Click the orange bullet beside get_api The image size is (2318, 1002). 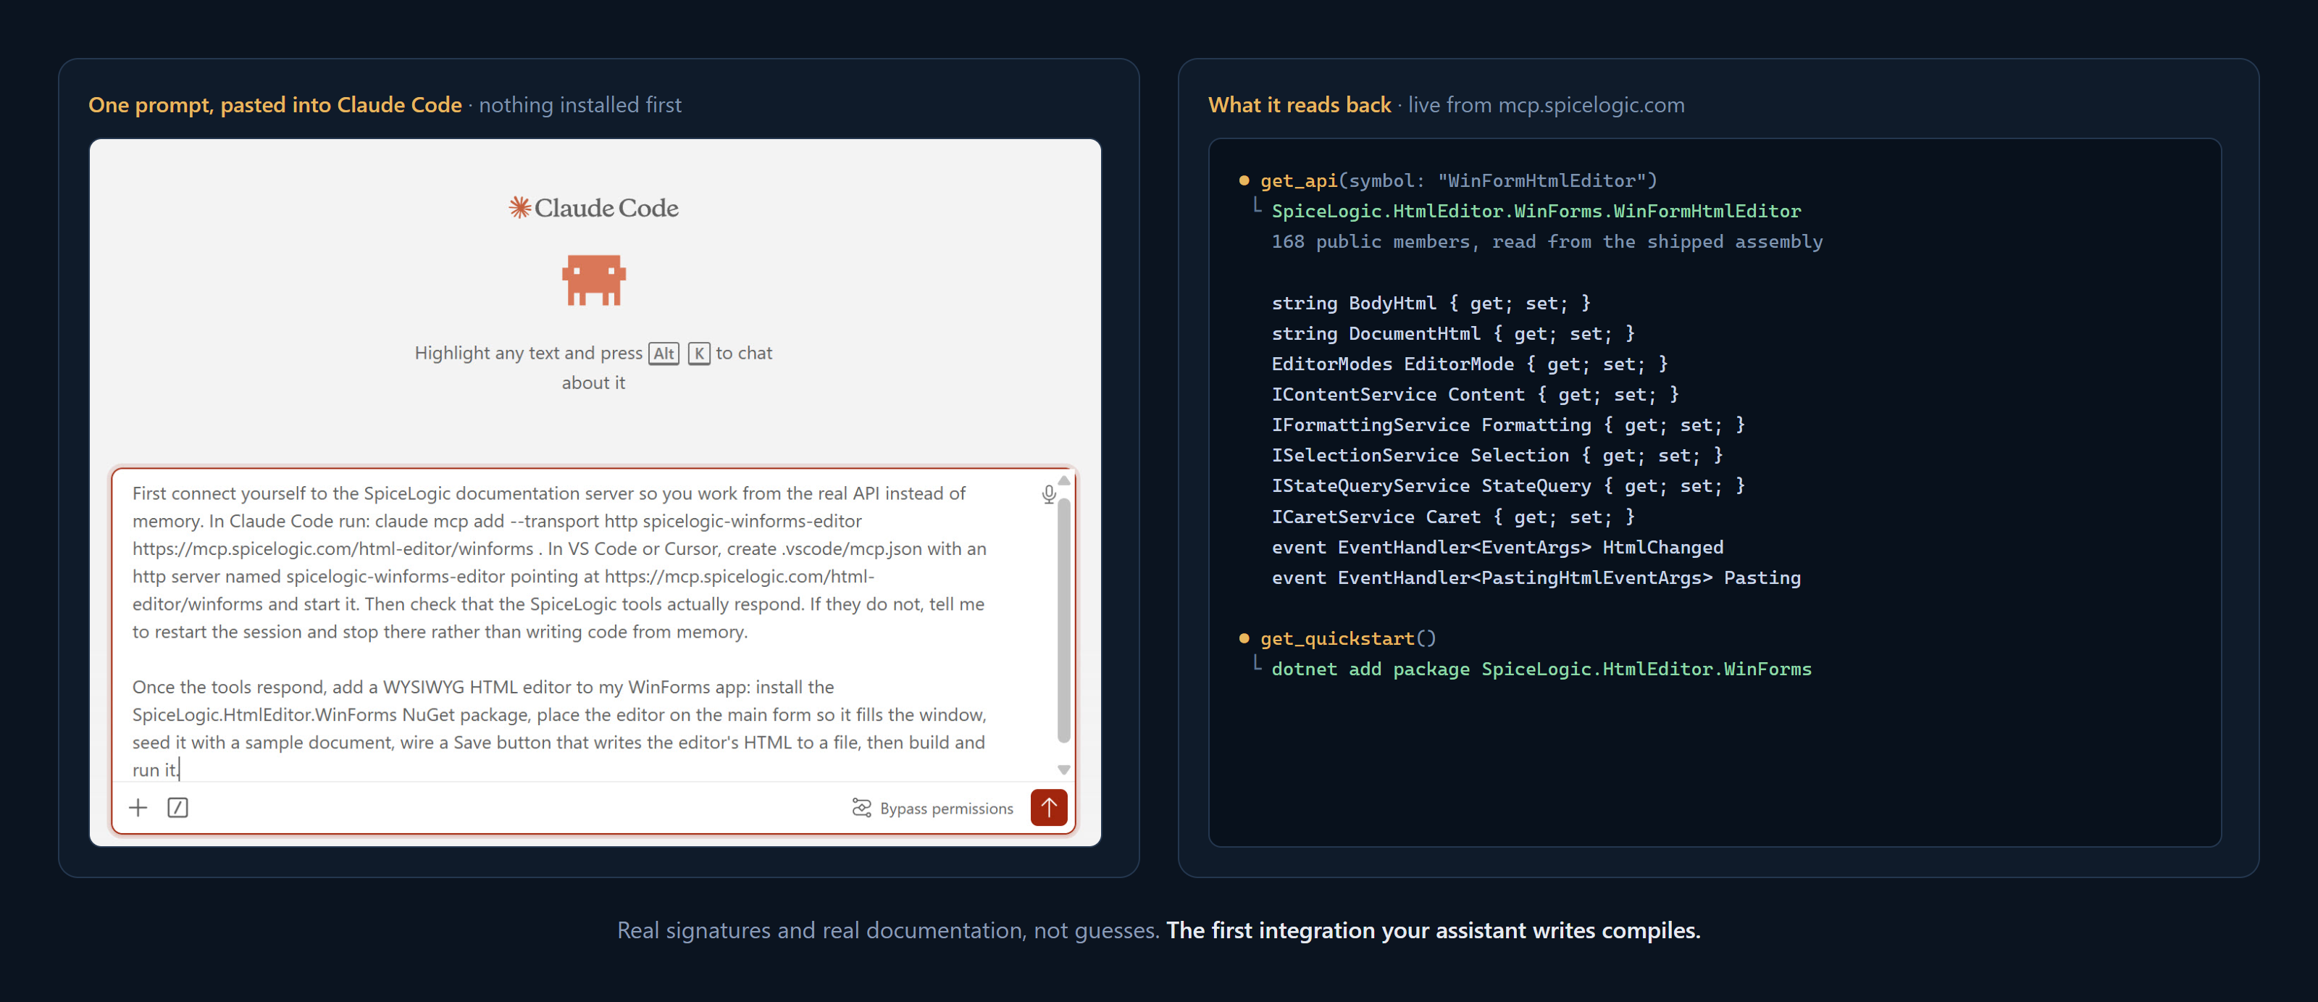pos(1244,180)
